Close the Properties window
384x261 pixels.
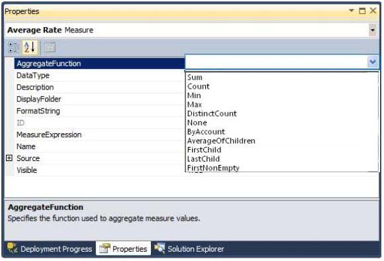[x=373, y=11]
